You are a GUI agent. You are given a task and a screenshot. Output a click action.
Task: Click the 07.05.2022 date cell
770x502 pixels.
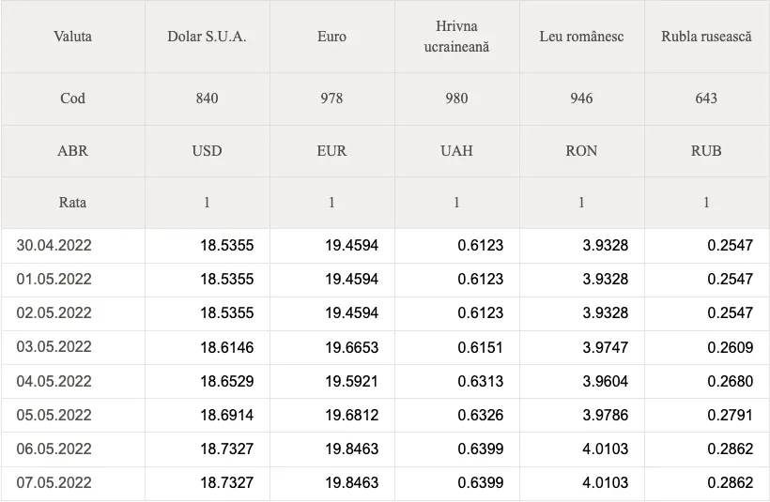click(72, 482)
